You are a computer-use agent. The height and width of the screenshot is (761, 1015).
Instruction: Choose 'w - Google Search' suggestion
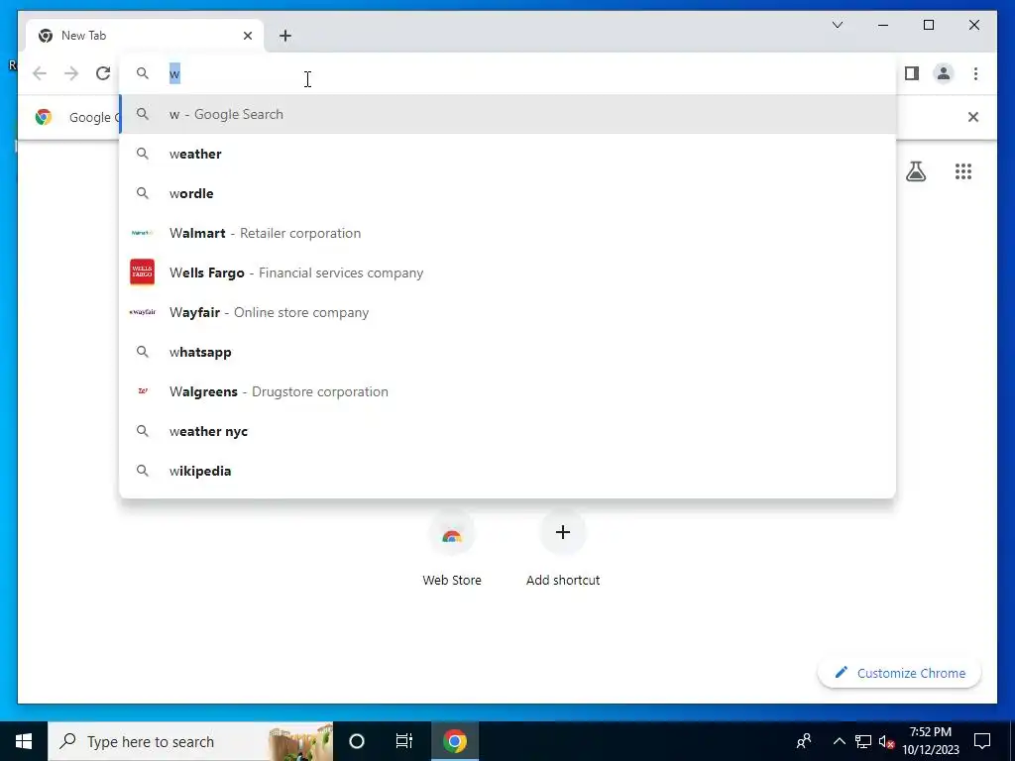[507, 115]
